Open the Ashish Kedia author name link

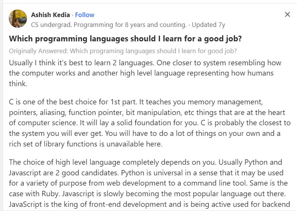point(50,15)
